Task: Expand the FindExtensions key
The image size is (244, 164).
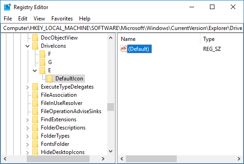Action: point(28,120)
